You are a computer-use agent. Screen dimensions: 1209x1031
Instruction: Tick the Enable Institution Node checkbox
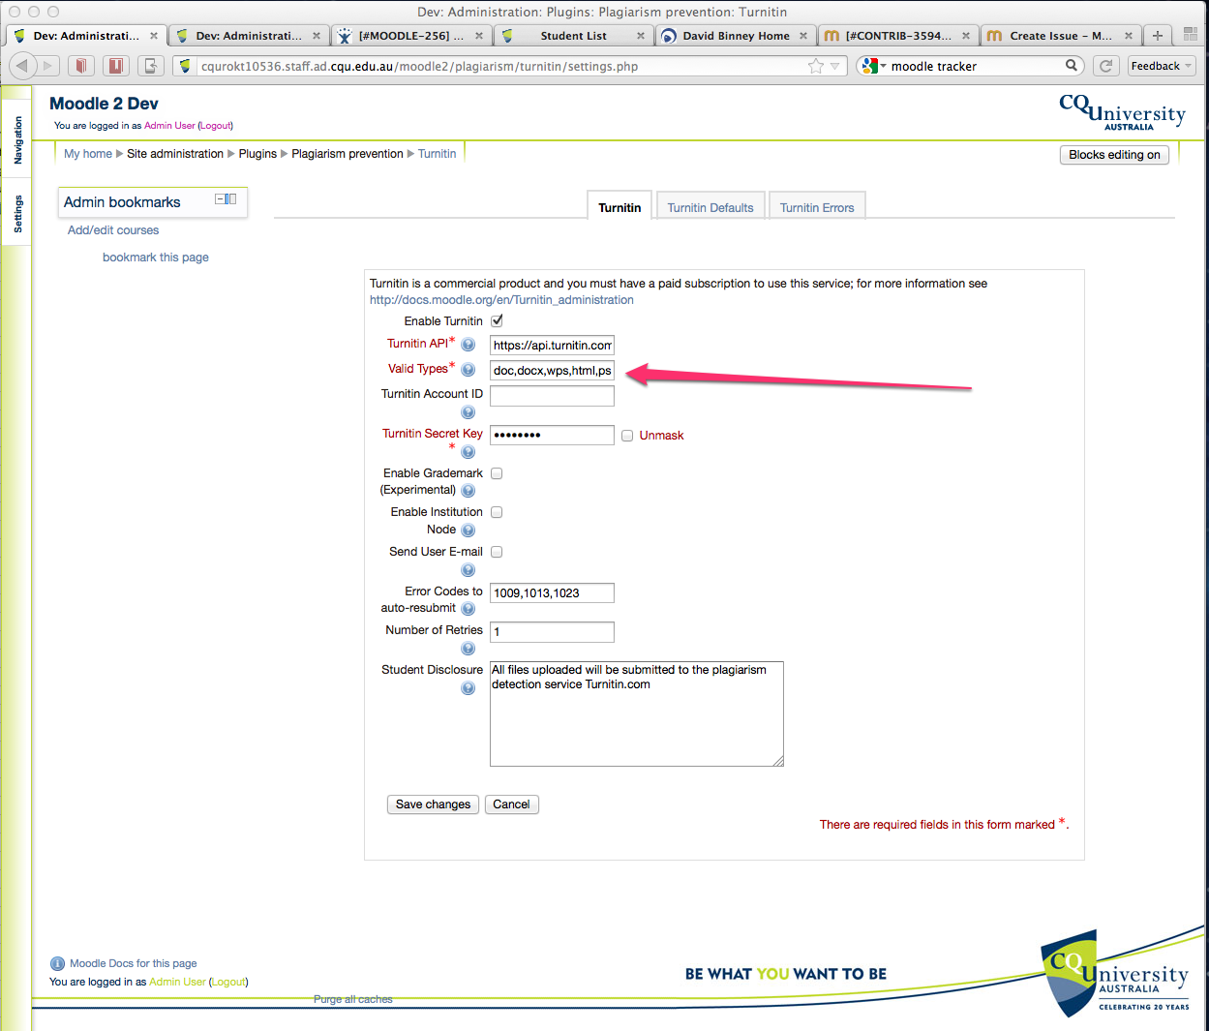[497, 512]
